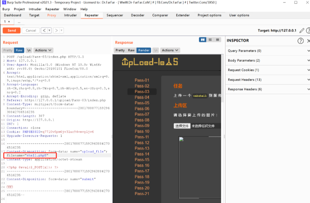Expand Request Headers (13) section
The image size is (310, 203).
268,80
